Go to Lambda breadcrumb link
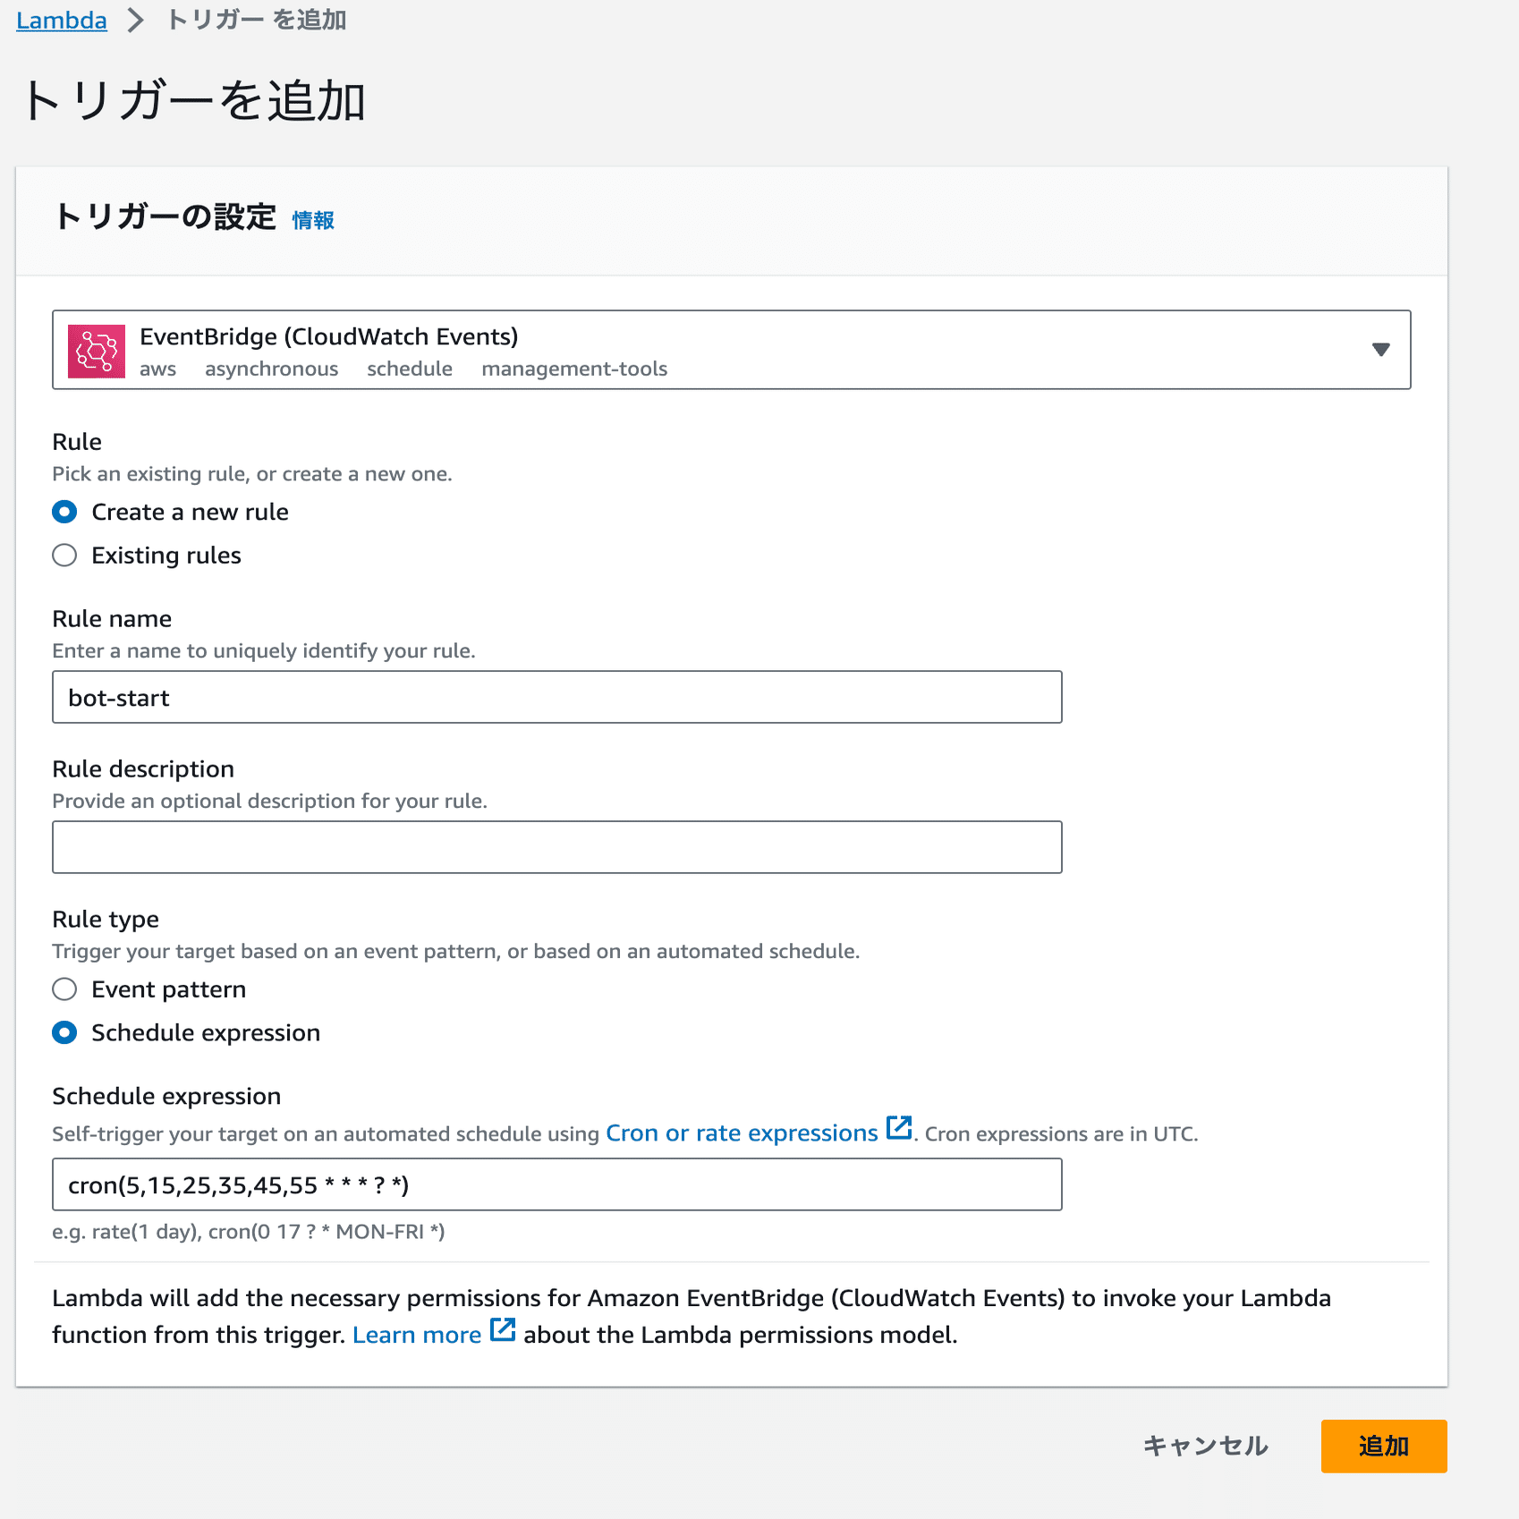The image size is (1519, 1519). click(x=62, y=20)
